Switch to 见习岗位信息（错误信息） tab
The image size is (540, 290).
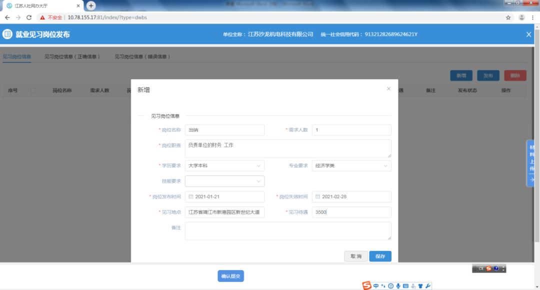tap(142, 57)
